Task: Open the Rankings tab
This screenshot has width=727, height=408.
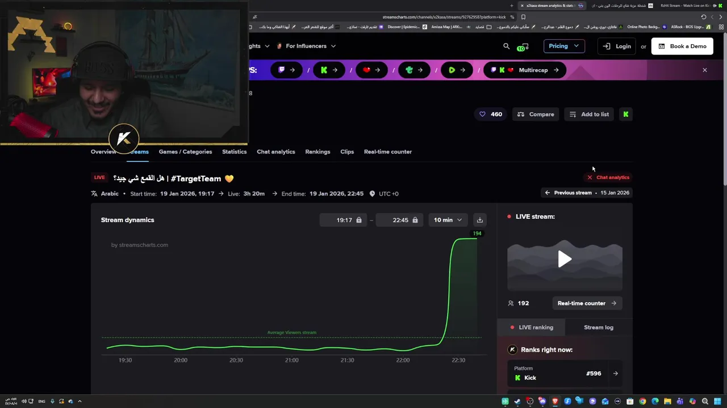Action: tap(317, 152)
